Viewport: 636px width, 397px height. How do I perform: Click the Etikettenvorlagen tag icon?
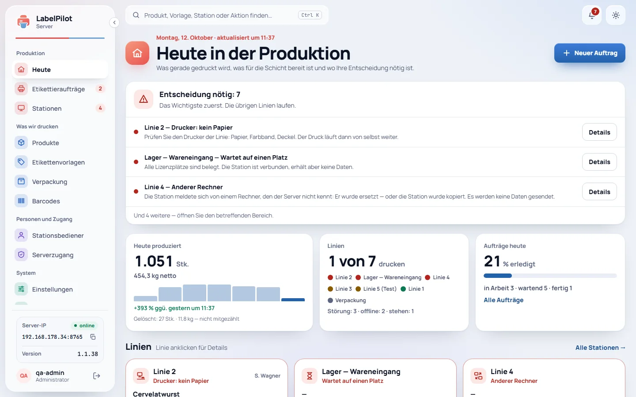coord(21,162)
